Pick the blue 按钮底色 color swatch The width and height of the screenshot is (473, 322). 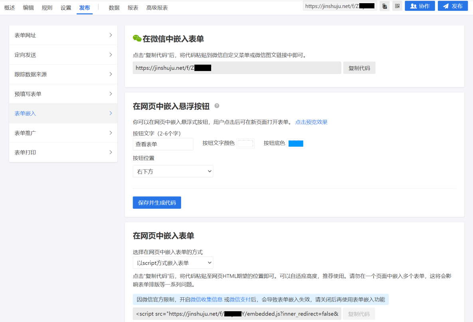pyautogui.click(x=296, y=144)
